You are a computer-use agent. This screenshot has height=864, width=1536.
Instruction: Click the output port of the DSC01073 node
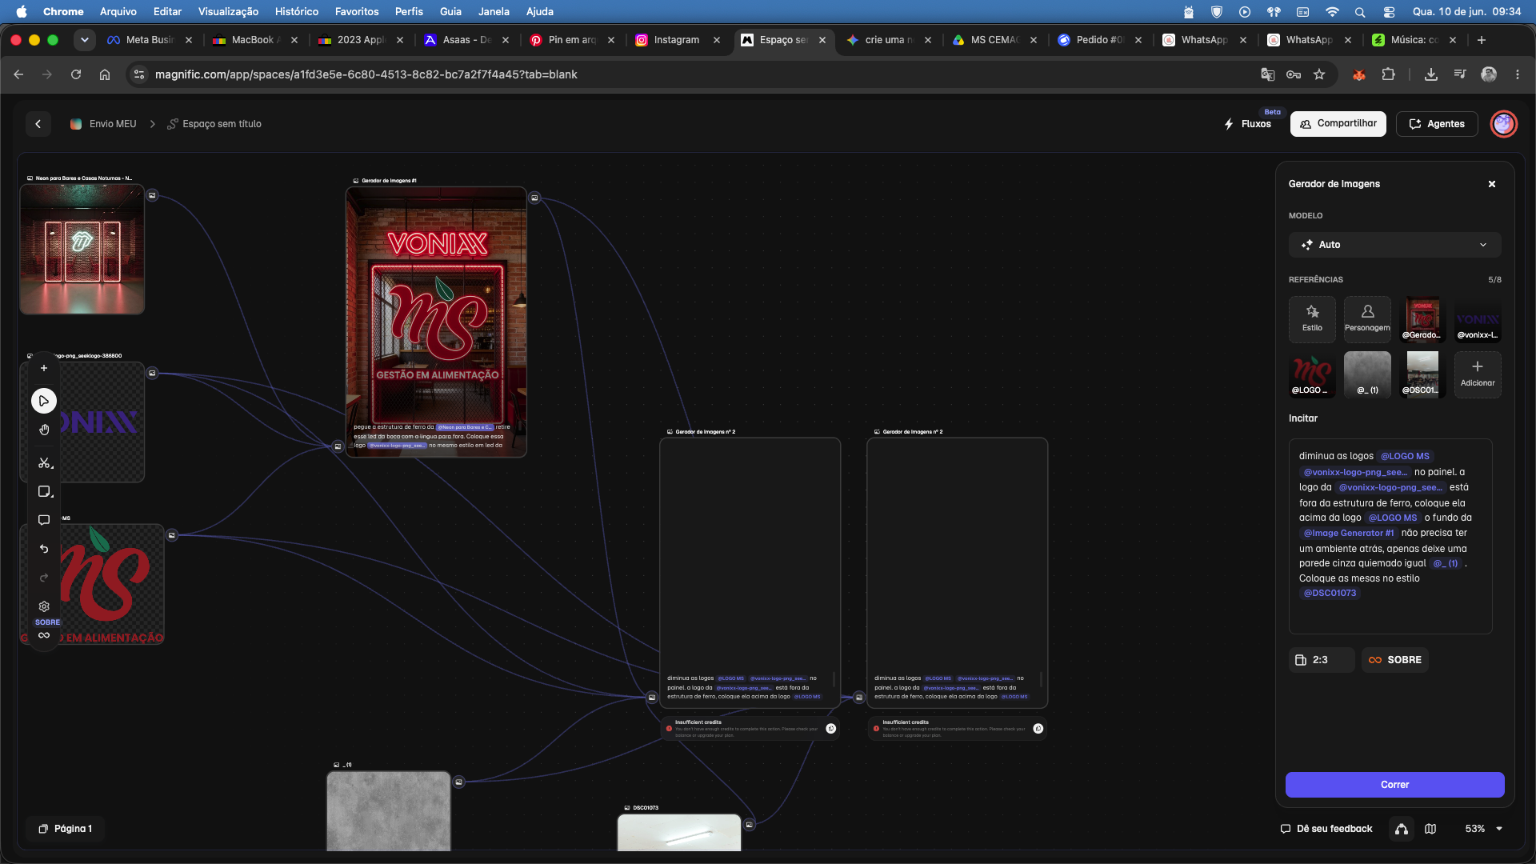[x=749, y=824]
